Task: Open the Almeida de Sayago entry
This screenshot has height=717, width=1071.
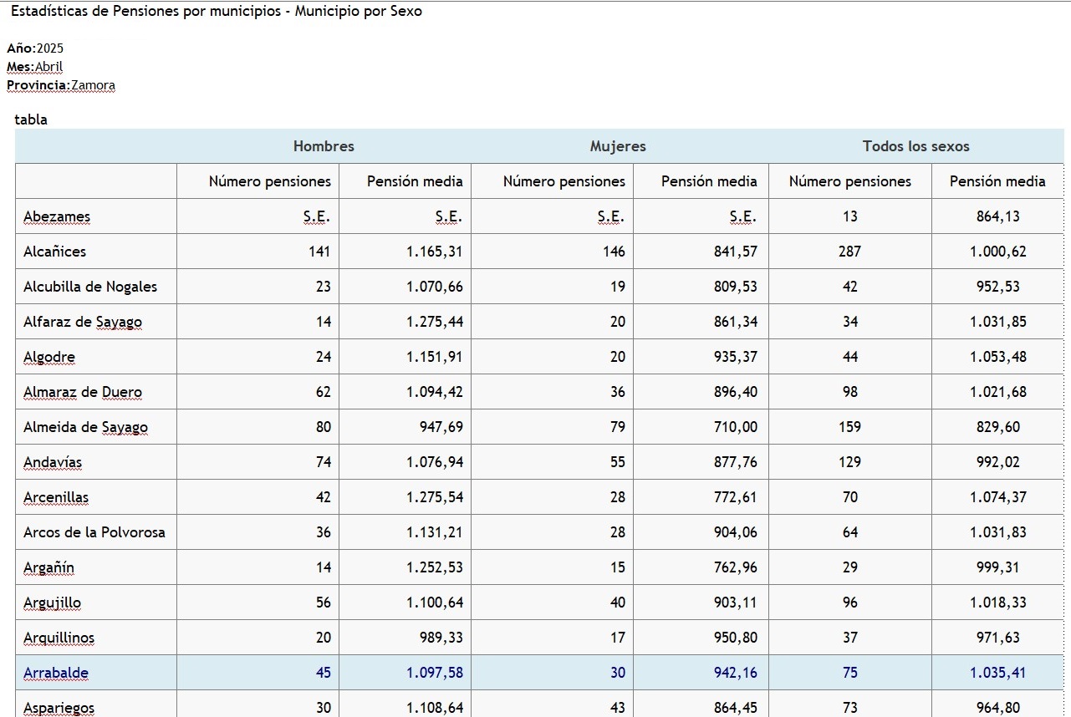Action: 85,427
